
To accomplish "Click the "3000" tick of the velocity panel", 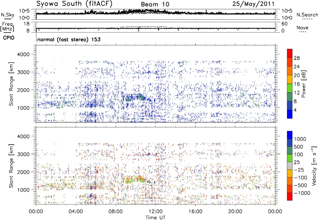I will pos(23,154).
